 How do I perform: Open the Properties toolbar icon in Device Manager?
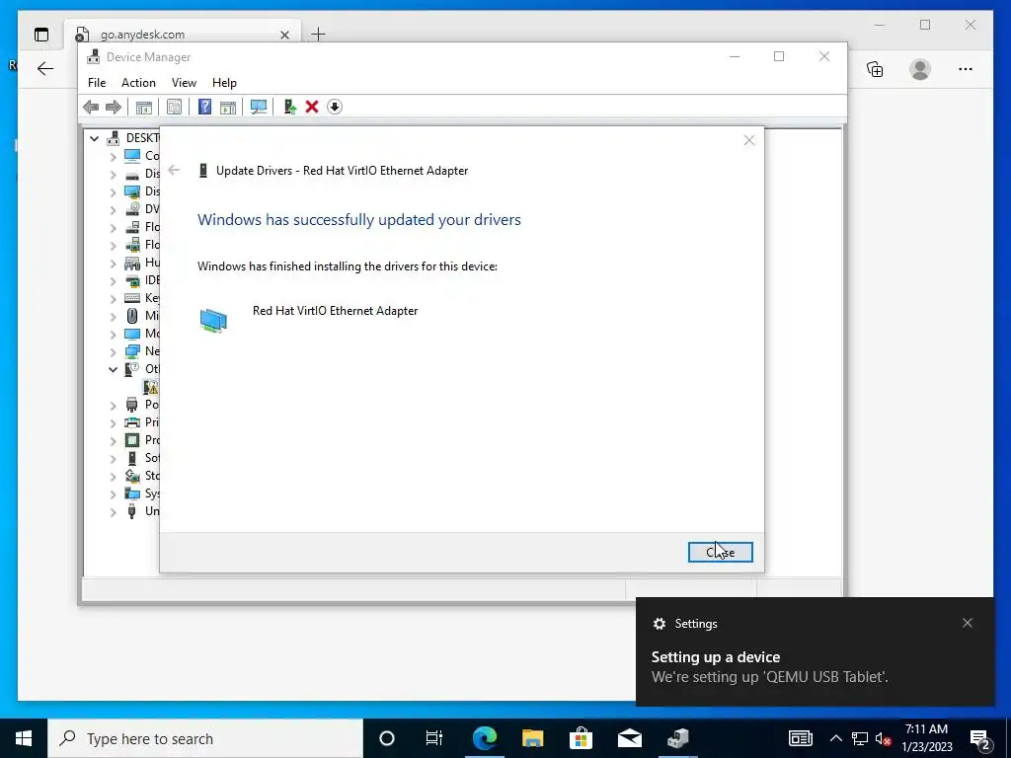point(174,107)
